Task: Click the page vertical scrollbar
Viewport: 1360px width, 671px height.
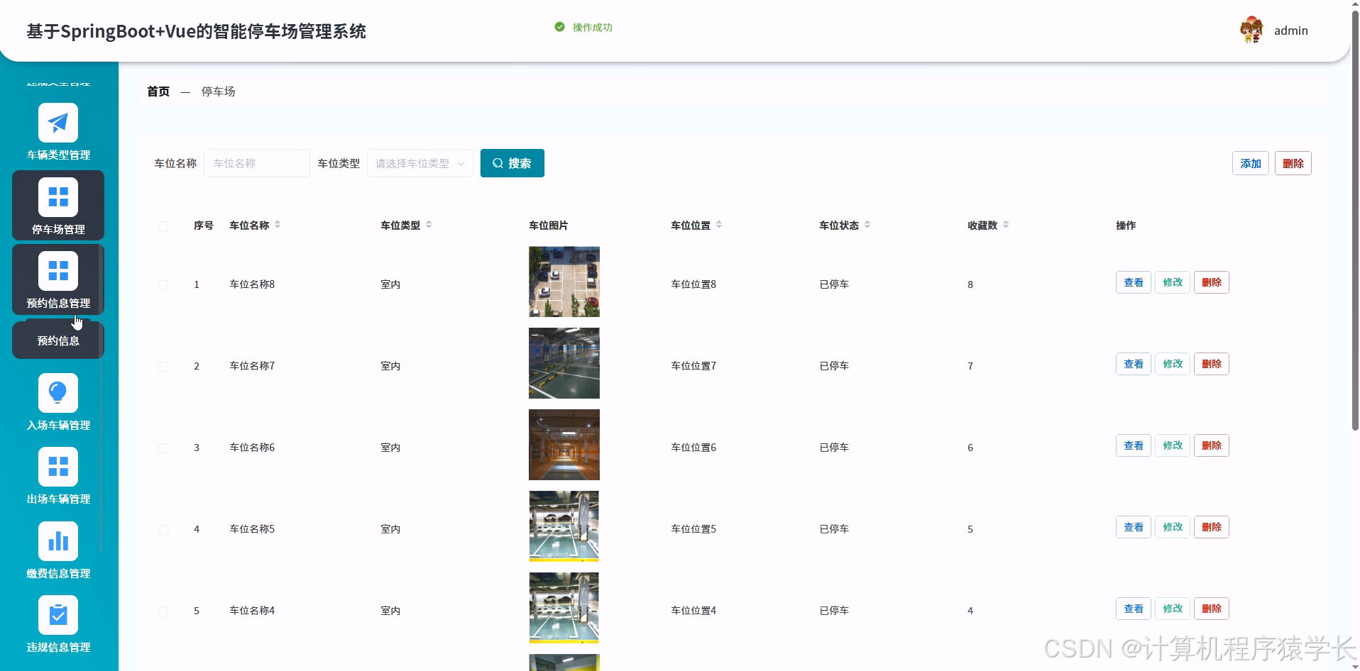Action: 1355,220
